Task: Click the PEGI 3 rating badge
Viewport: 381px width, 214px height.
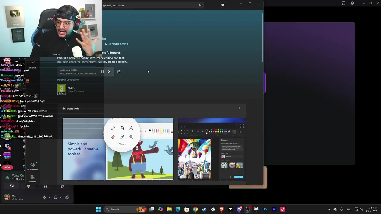Action: tap(62, 89)
